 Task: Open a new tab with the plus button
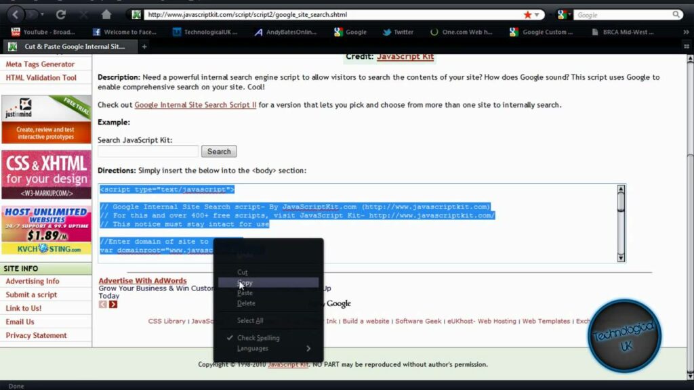(x=144, y=47)
